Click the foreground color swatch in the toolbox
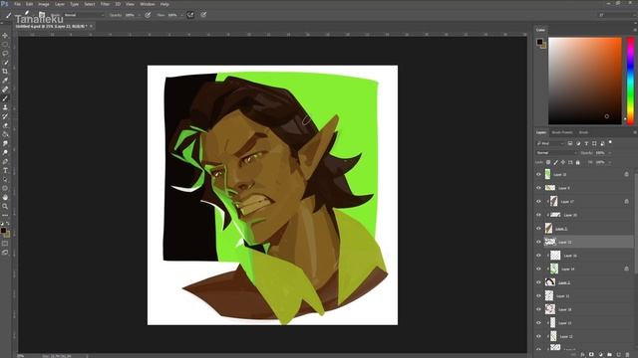Screen dimensions: 638x358 (3, 231)
